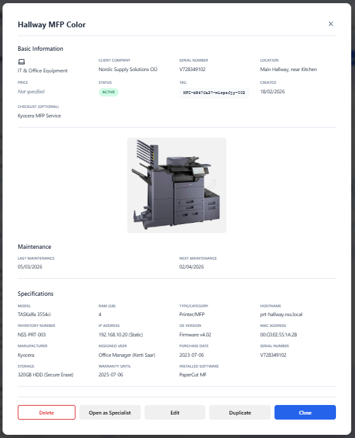Select the serial number V728349102 in Basic Information
Viewport: 355px width, 438px height.
[x=193, y=69]
